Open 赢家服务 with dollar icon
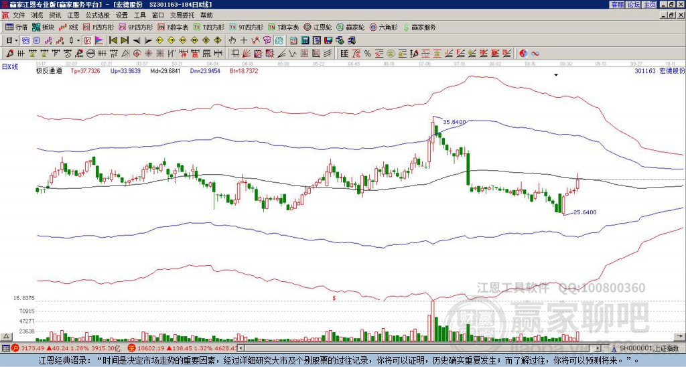This screenshot has height=367, width=686. click(x=419, y=27)
